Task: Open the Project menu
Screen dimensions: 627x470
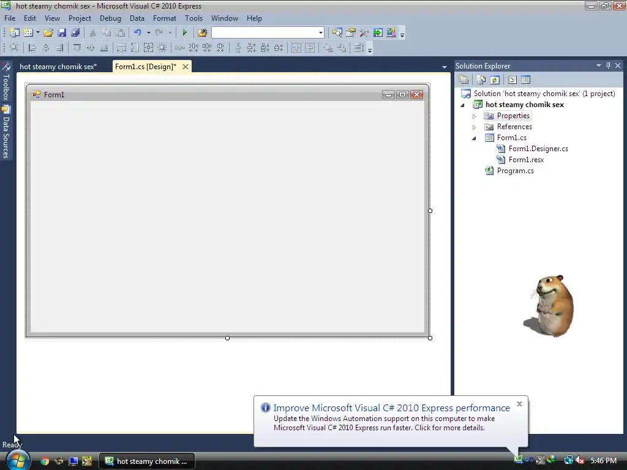Action: (x=80, y=18)
